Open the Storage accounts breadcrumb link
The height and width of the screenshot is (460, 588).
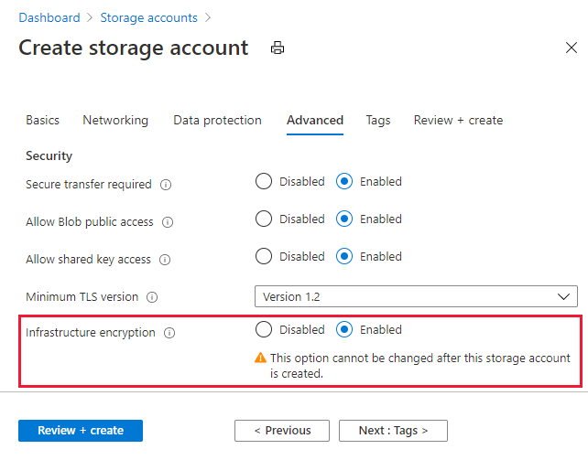click(x=147, y=17)
